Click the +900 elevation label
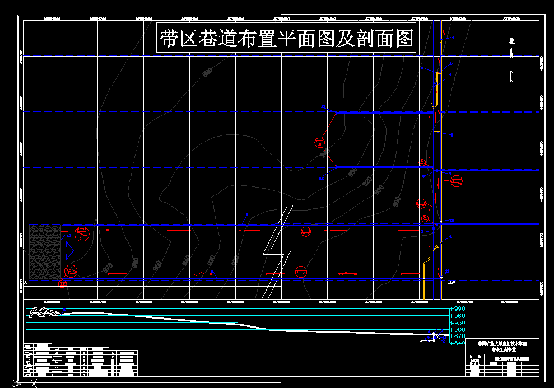Screen dimensions: 554x388 (x=458, y=330)
